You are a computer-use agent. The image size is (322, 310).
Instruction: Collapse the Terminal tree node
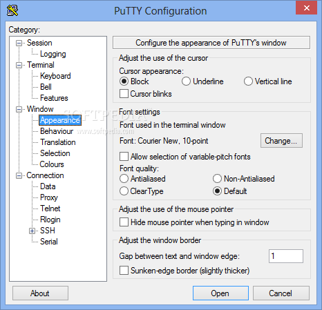click(19, 65)
